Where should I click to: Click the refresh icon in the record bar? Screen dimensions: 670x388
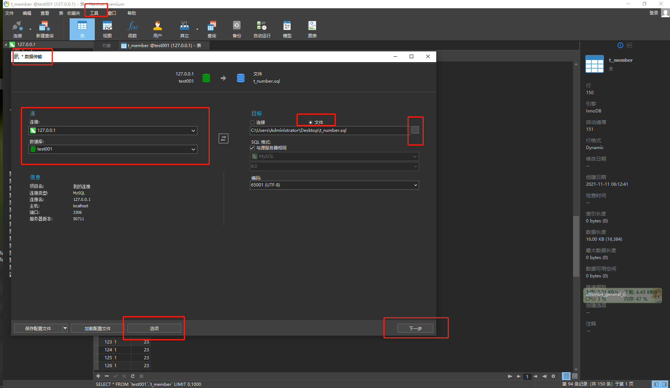click(x=132, y=376)
